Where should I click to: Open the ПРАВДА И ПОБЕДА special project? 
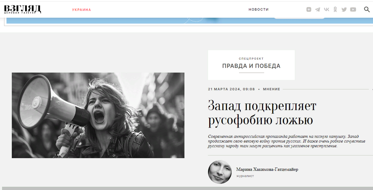pos(251,66)
